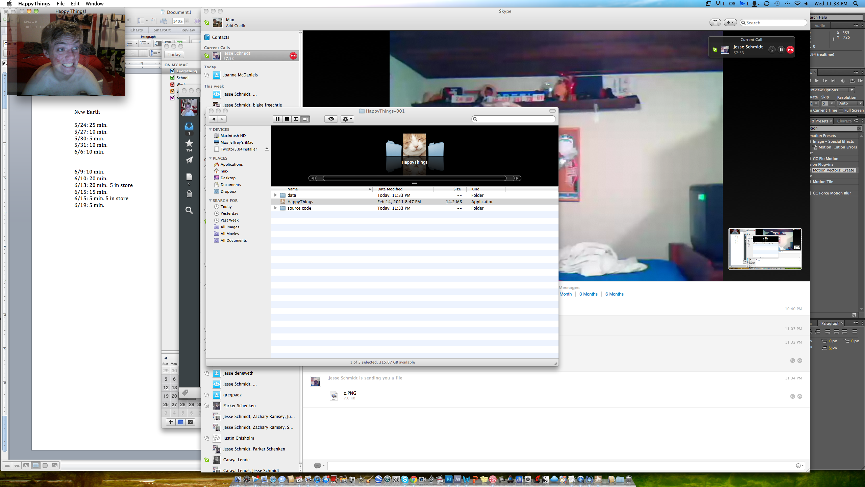865x487 pixels.
Task: Open File menu in menu bar
Action: [x=60, y=3]
